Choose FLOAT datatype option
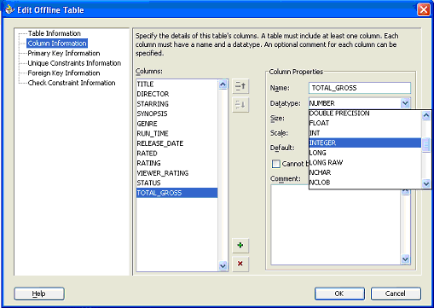The height and width of the screenshot is (308, 434). tap(365, 123)
